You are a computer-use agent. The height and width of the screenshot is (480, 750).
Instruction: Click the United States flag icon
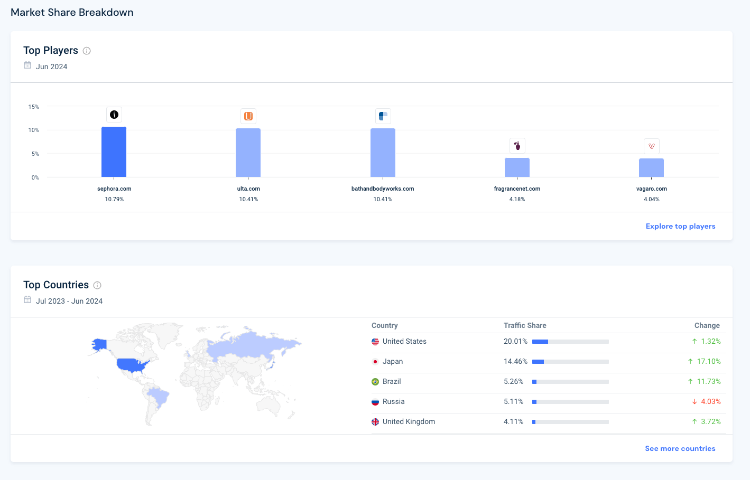[x=375, y=342]
